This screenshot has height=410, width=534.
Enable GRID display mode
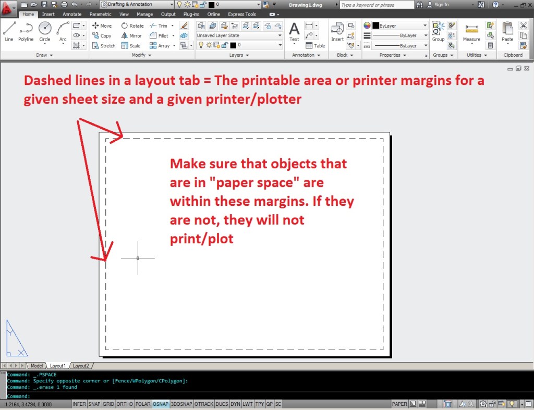108,403
